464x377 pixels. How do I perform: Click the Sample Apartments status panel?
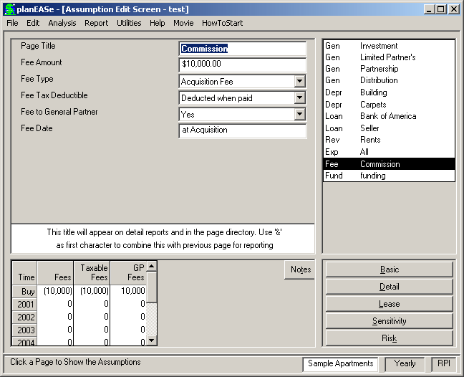click(x=340, y=363)
